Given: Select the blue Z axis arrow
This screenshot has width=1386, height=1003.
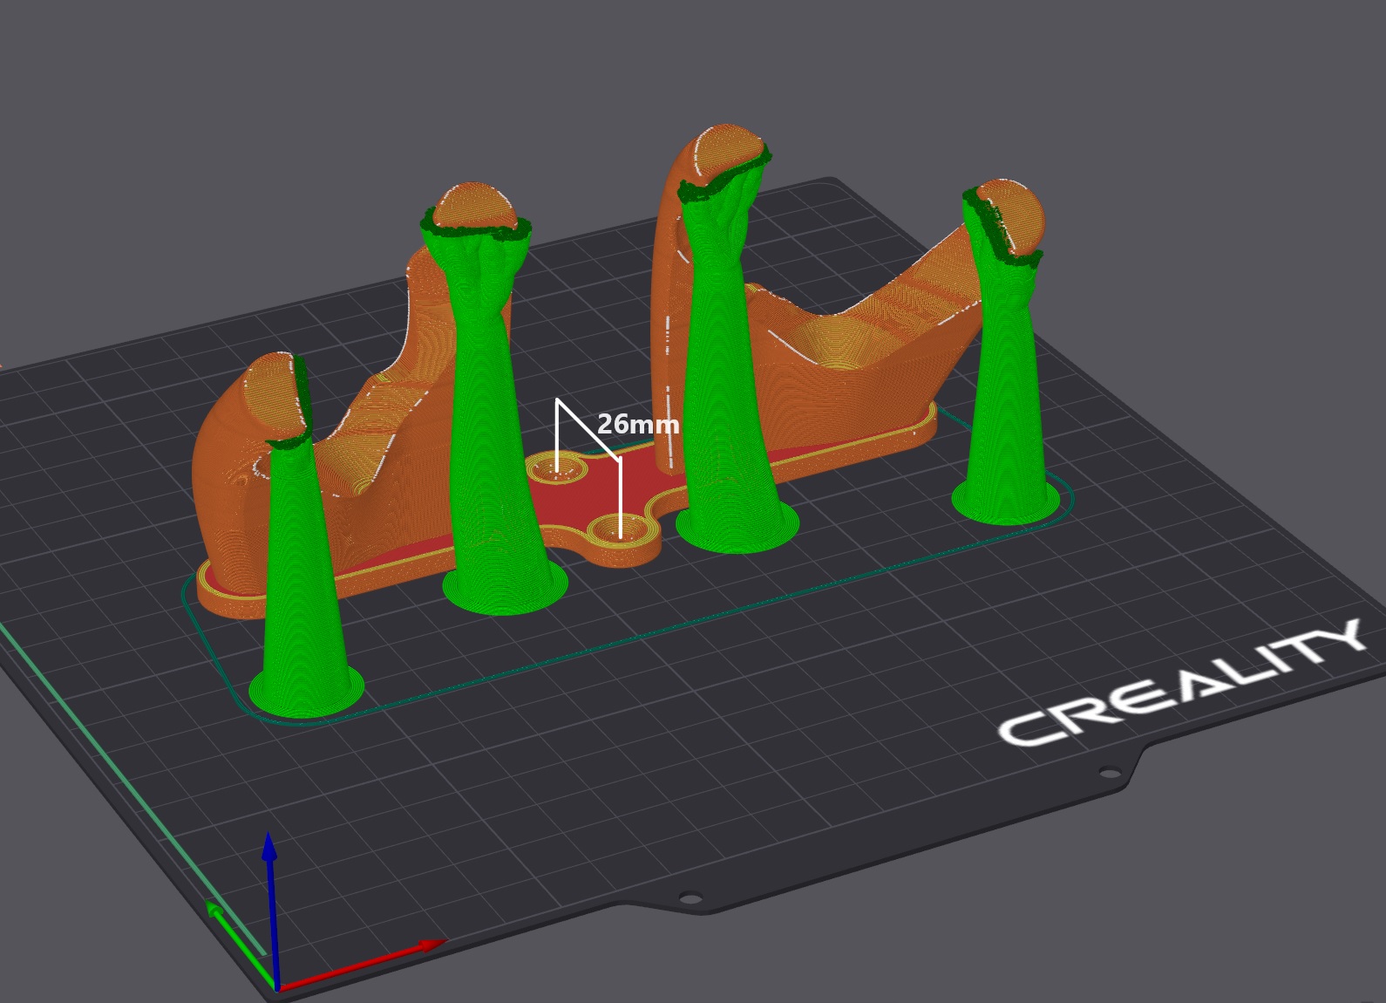Looking at the screenshot, I should tap(270, 910).
